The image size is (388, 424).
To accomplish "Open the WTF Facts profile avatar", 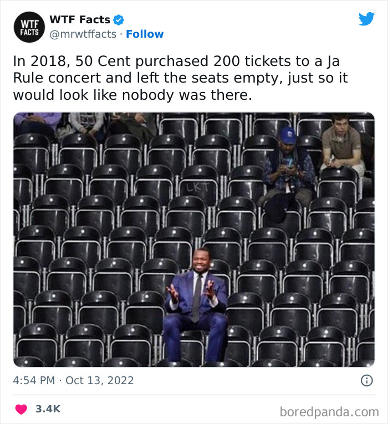I will (x=28, y=27).
